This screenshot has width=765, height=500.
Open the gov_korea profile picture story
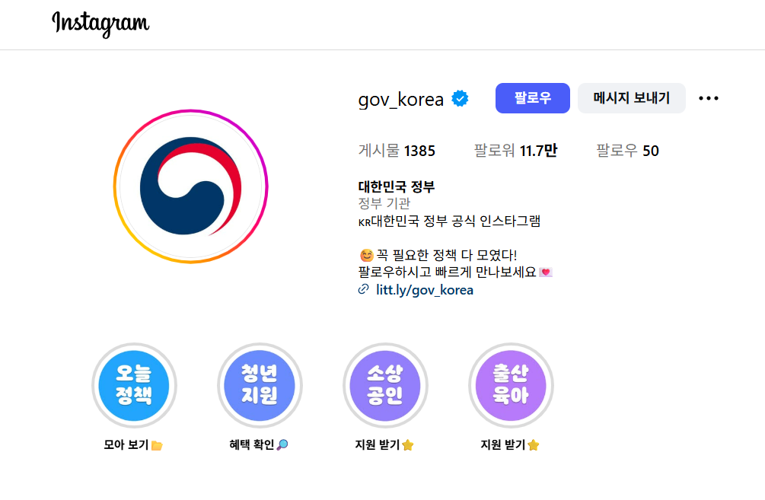point(191,186)
